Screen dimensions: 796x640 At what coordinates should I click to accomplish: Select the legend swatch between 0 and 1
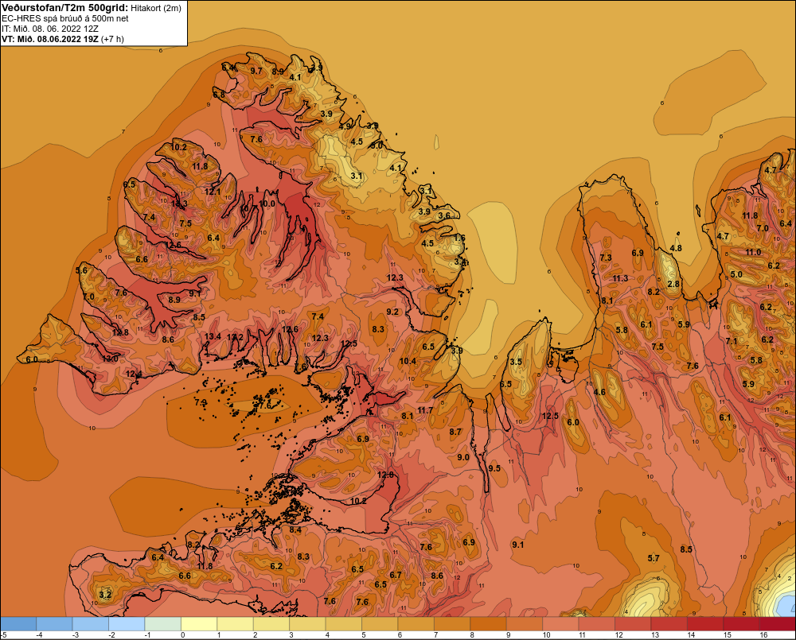199,623
